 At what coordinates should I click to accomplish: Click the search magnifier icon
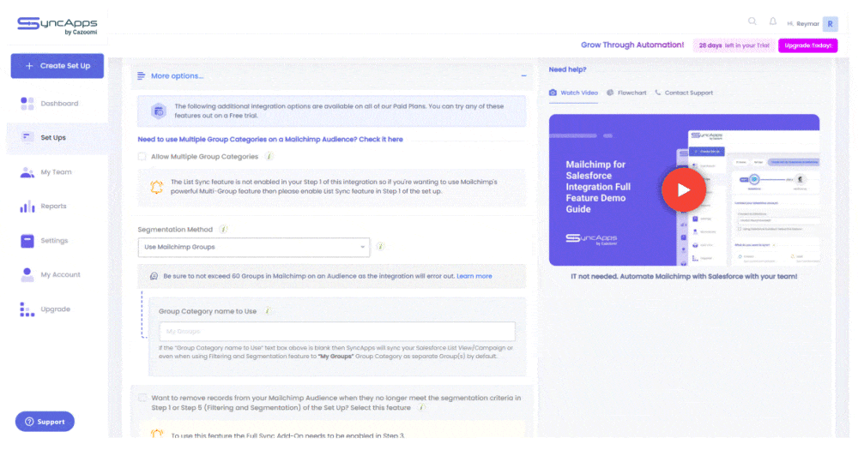point(752,22)
